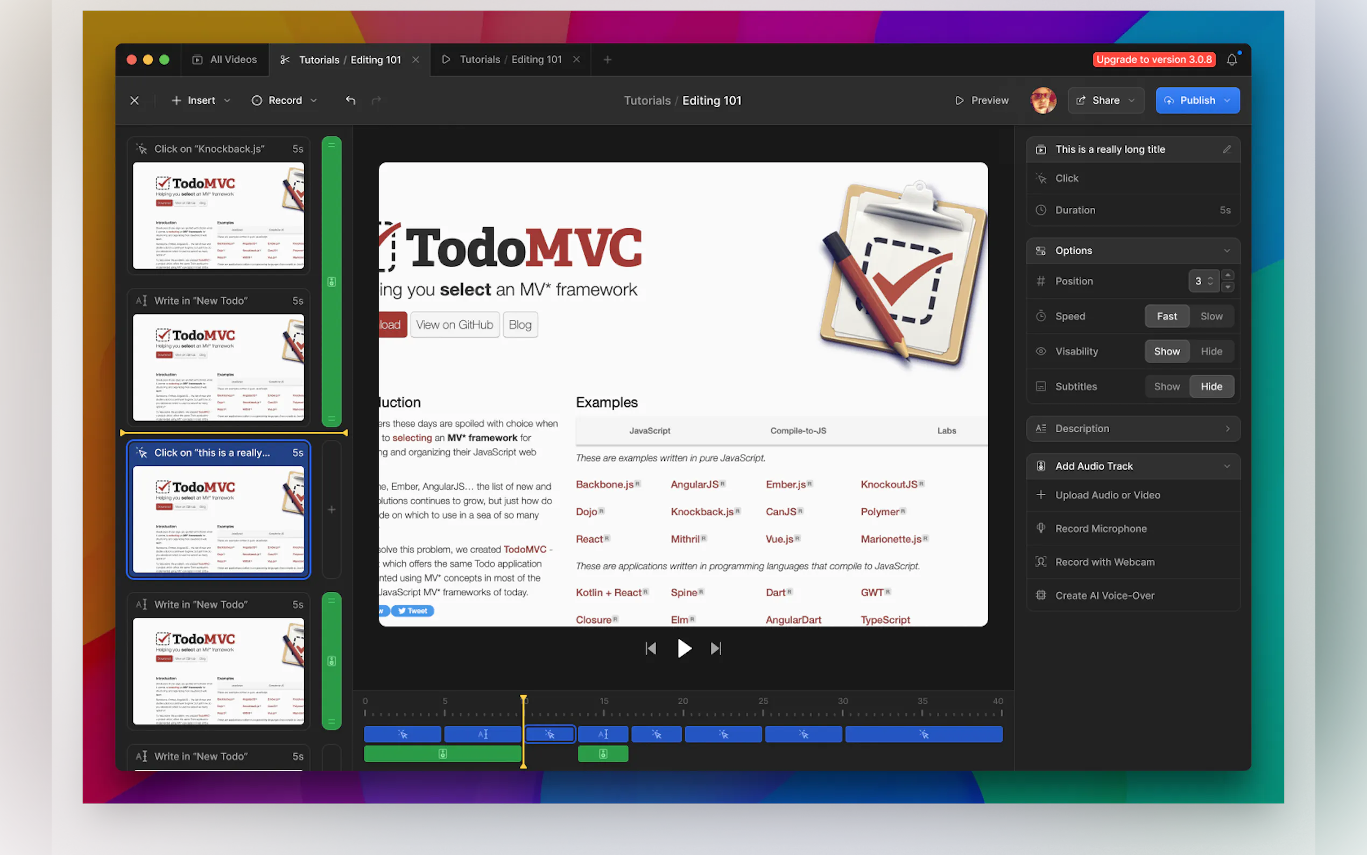Click the pencil edit icon beside title
Screen dimensions: 1367x855
pos(1227,149)
